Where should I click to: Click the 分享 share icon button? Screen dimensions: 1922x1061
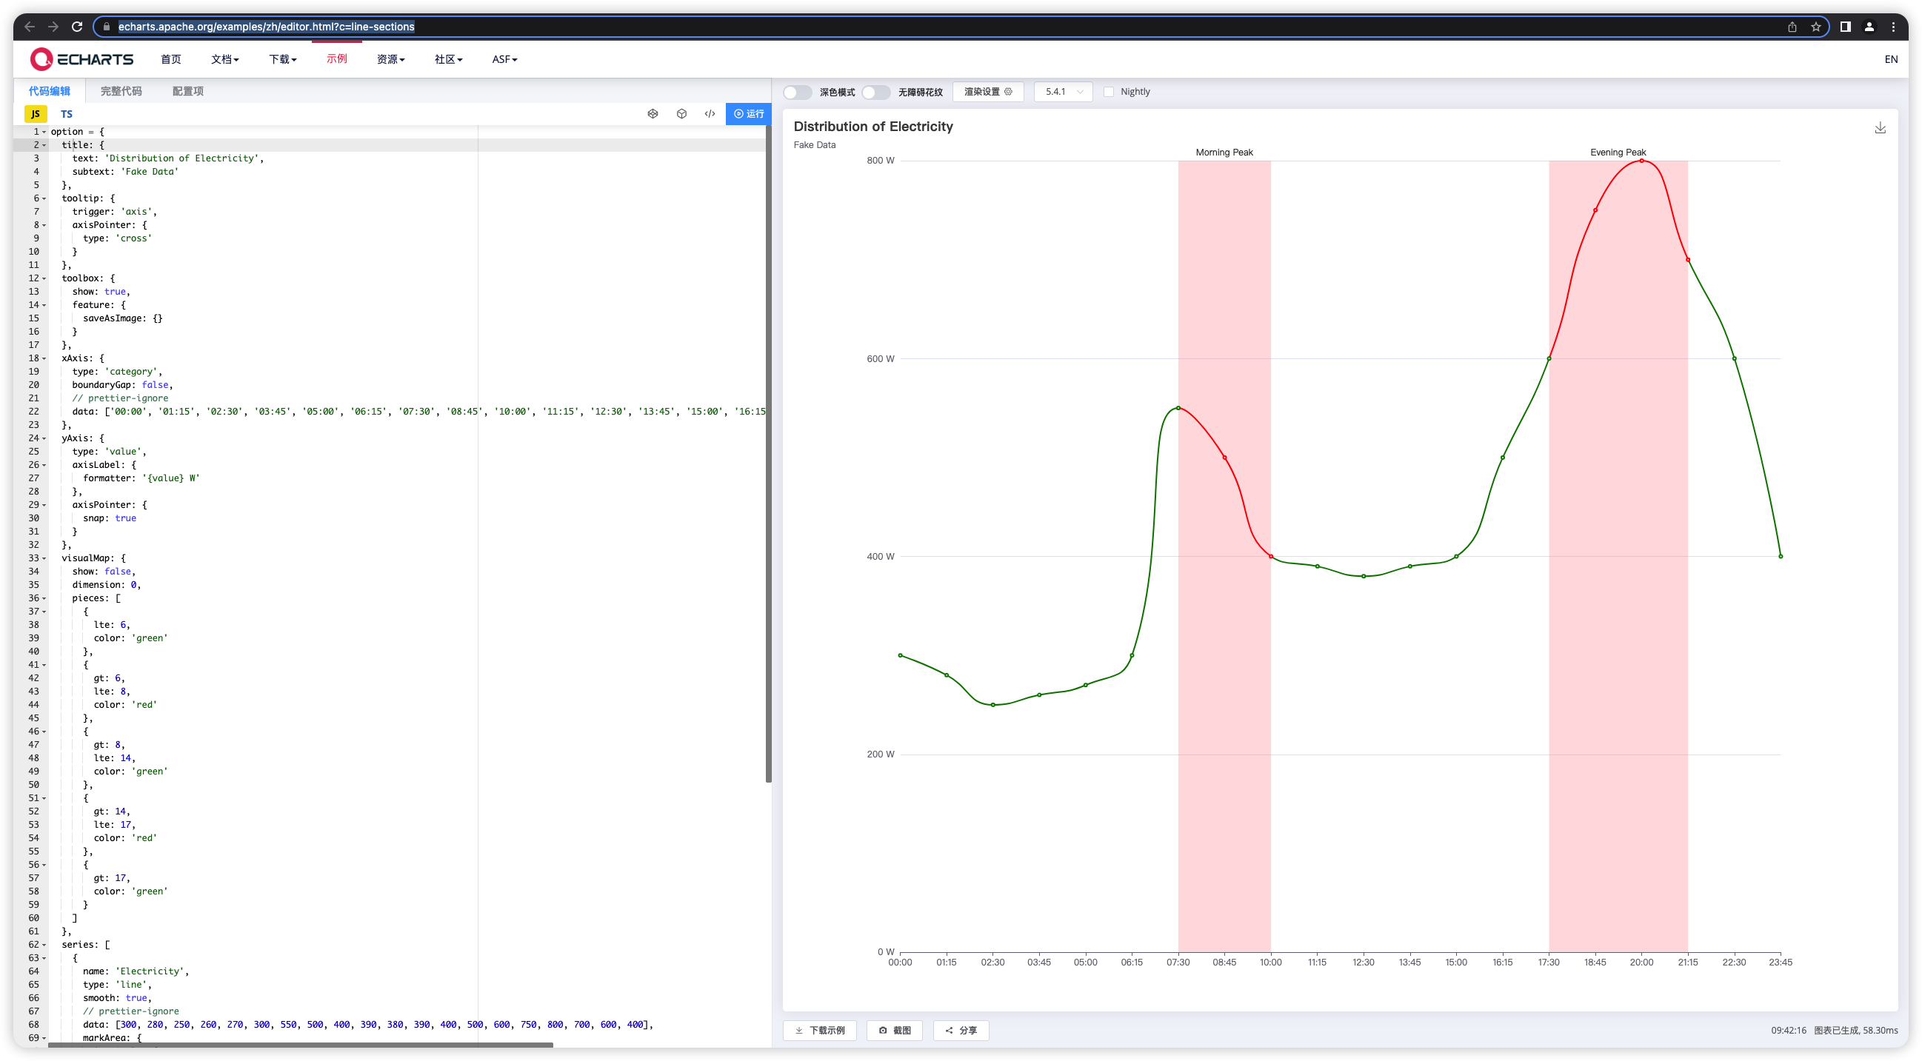pyautogui.click(x=961, y=1030)
